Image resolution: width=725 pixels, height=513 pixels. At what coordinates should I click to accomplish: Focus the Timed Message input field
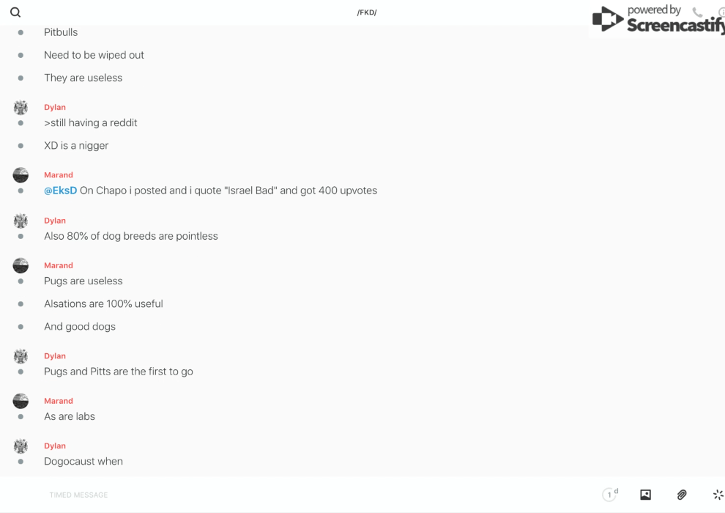click(x=293, y=495)
